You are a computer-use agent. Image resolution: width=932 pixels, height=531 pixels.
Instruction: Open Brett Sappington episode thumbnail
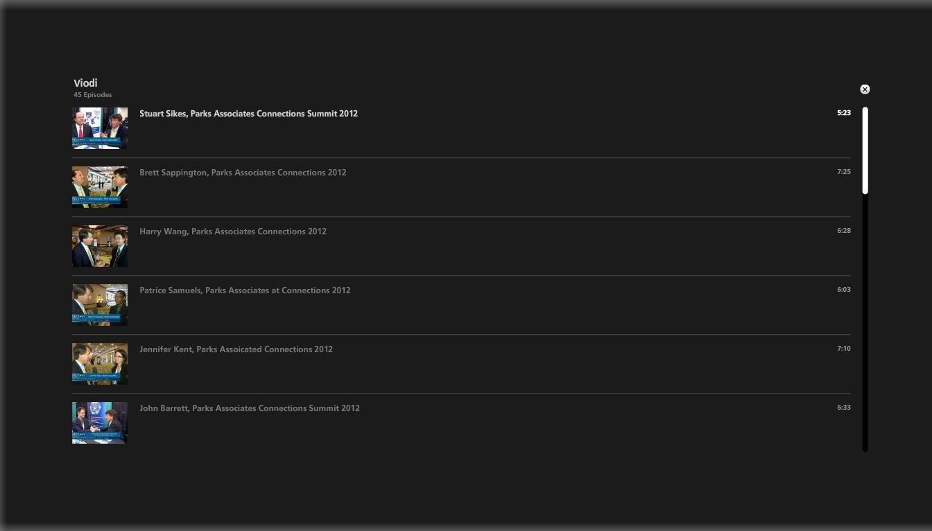[x=100, y=187]
